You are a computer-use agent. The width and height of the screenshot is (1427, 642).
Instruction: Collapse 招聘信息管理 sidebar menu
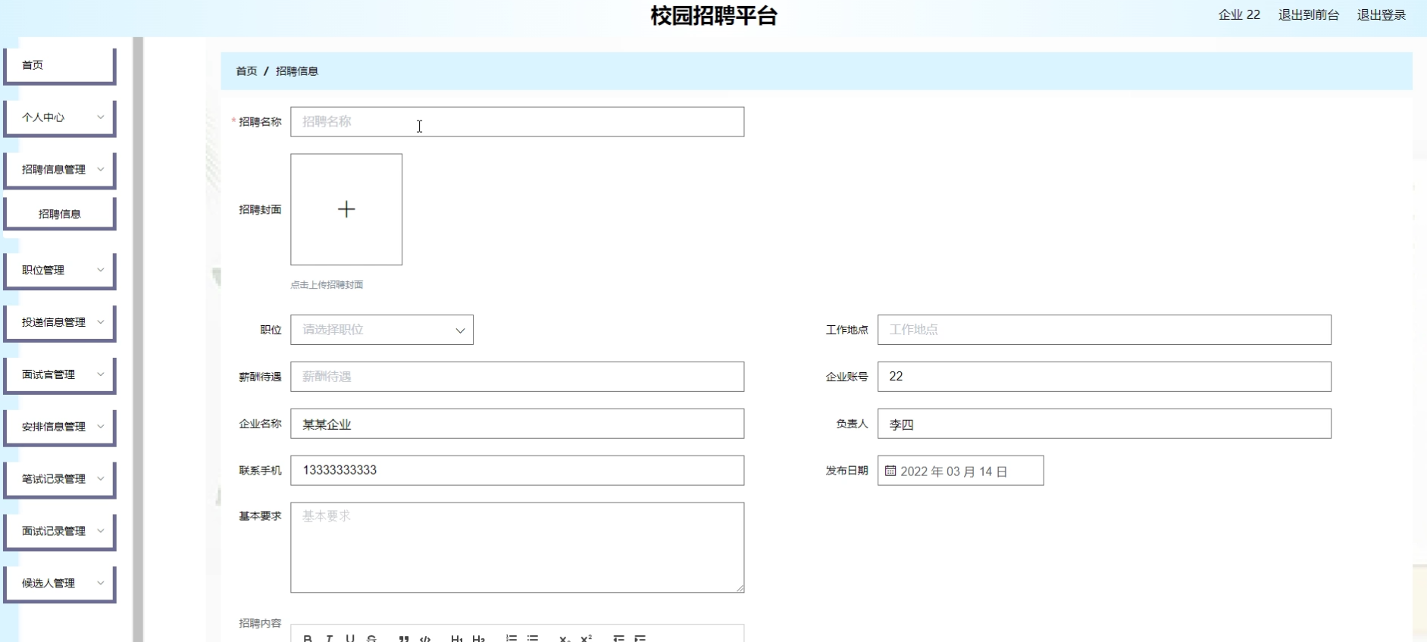60,170
